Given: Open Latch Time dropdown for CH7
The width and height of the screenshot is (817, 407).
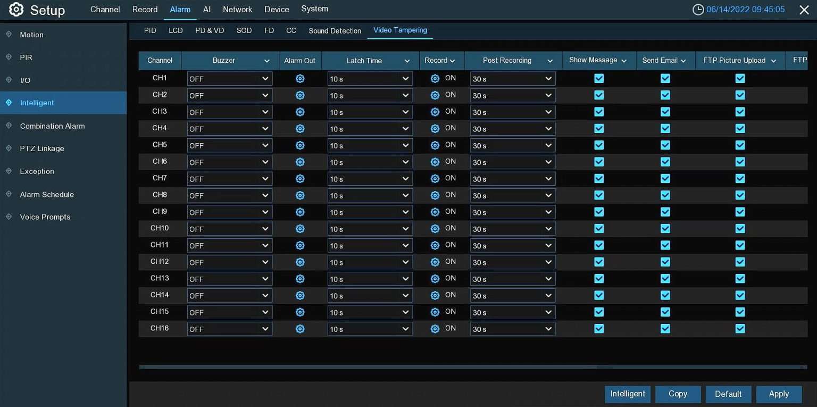Looking at the screenshot, I should (x=370, y=179).
